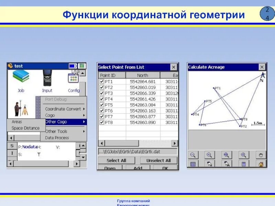Open the calculator icon in Calculate Acreage
275x206 pixels.
243,164
